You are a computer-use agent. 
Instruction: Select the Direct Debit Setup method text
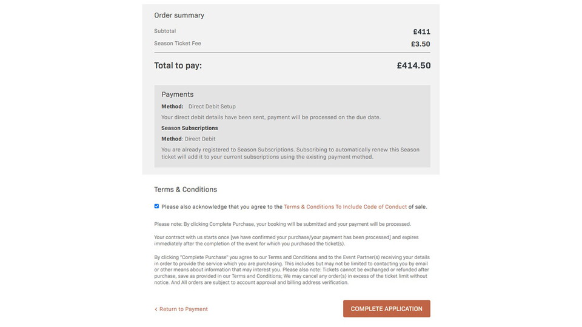pyautogui.click(x=212, y=107)
